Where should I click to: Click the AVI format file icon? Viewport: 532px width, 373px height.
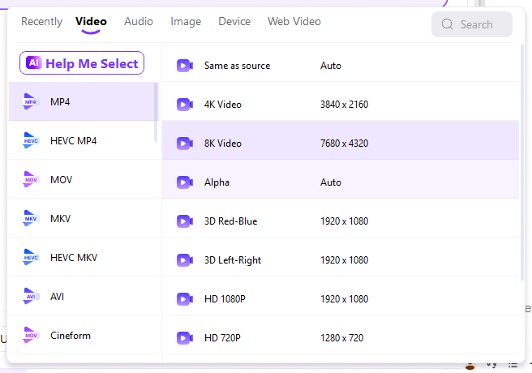coord(31,296)
